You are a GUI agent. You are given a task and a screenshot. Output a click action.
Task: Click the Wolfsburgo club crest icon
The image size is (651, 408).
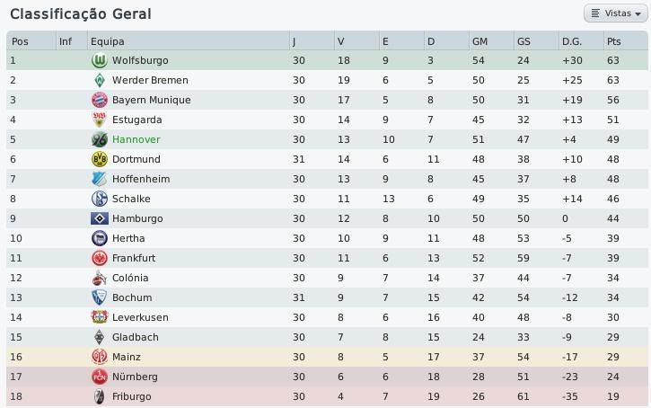(100, 60)
